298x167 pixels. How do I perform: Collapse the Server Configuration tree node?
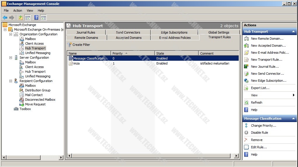click(11, 58)
